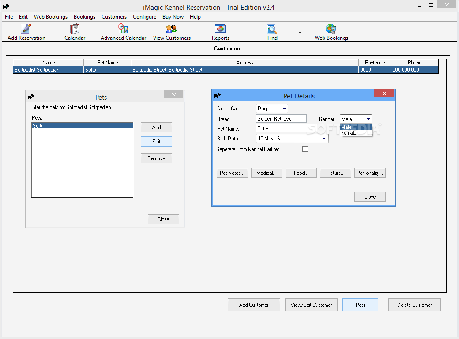Click the dog icon in Pets title bar
Viewport: 459px width, 339px height.
coord(31,97)
